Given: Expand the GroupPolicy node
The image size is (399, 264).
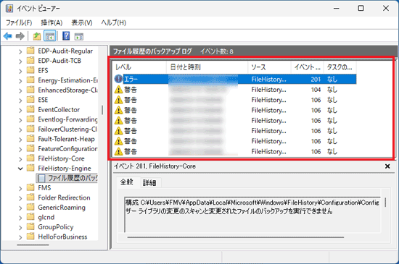Looking at the screenshot, I should pos(20,228).
